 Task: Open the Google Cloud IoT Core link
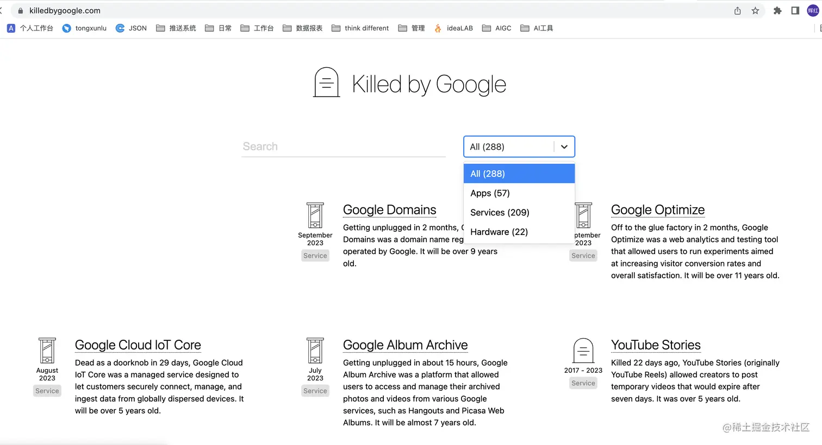point(138,345)
